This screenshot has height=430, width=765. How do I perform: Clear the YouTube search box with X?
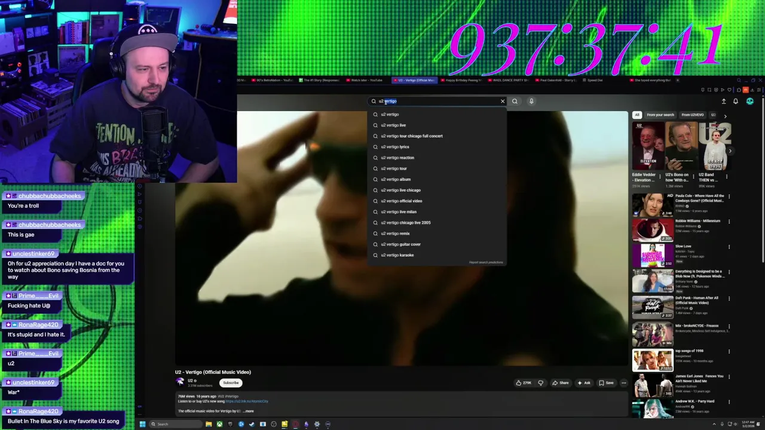coord(503,101)
